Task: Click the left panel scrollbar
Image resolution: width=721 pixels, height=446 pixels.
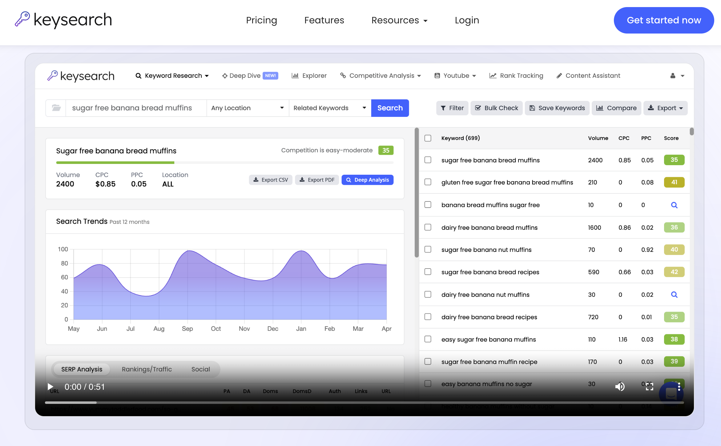Action: coord(417,192)
